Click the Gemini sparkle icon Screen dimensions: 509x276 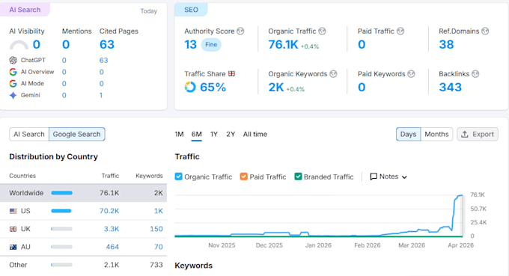point(13,95)
